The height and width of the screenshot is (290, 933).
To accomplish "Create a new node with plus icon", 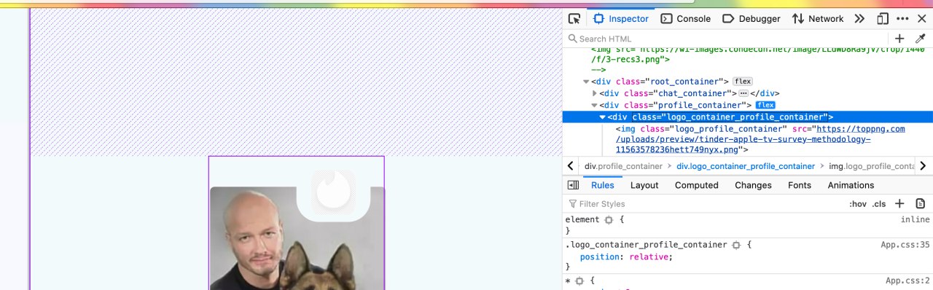I will click(899, 39).
